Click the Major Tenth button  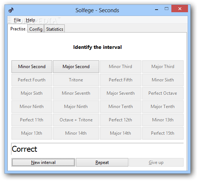click(x=163, y=107)
